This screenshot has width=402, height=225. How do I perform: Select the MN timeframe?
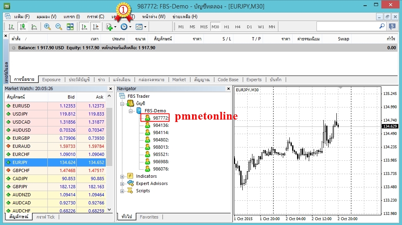coord(272,27)
